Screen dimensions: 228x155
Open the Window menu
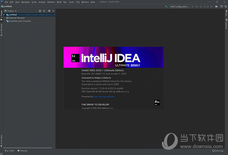(85, 2)
